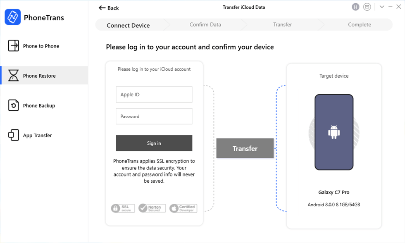Click the gray Transfer button
Image resolution: width=405 pixels, height=243 pixels.
(x=245, y=148)
